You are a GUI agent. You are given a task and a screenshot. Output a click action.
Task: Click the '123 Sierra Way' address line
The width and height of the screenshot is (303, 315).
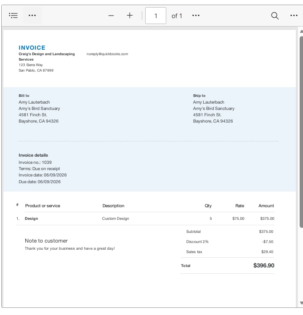click(x=31, y=65)
